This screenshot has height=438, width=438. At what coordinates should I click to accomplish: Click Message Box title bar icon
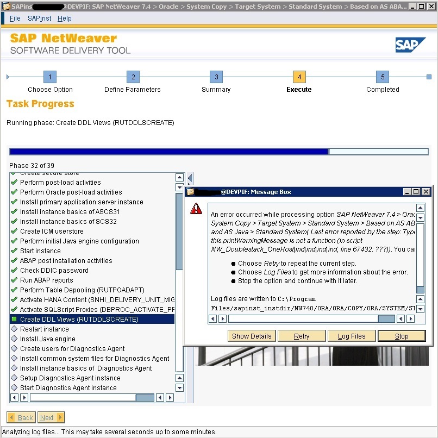coord(191,192)
